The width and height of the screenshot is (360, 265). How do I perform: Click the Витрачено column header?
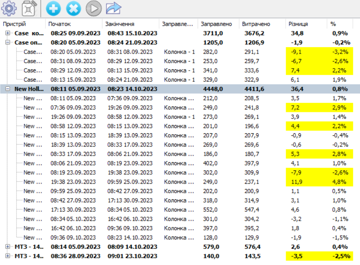pyautogui.click(x=256, y=24)
